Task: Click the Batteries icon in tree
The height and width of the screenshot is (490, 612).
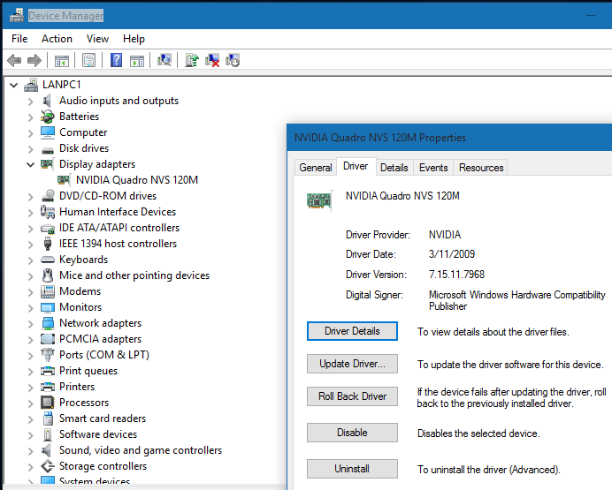Action: click(48, 117)
